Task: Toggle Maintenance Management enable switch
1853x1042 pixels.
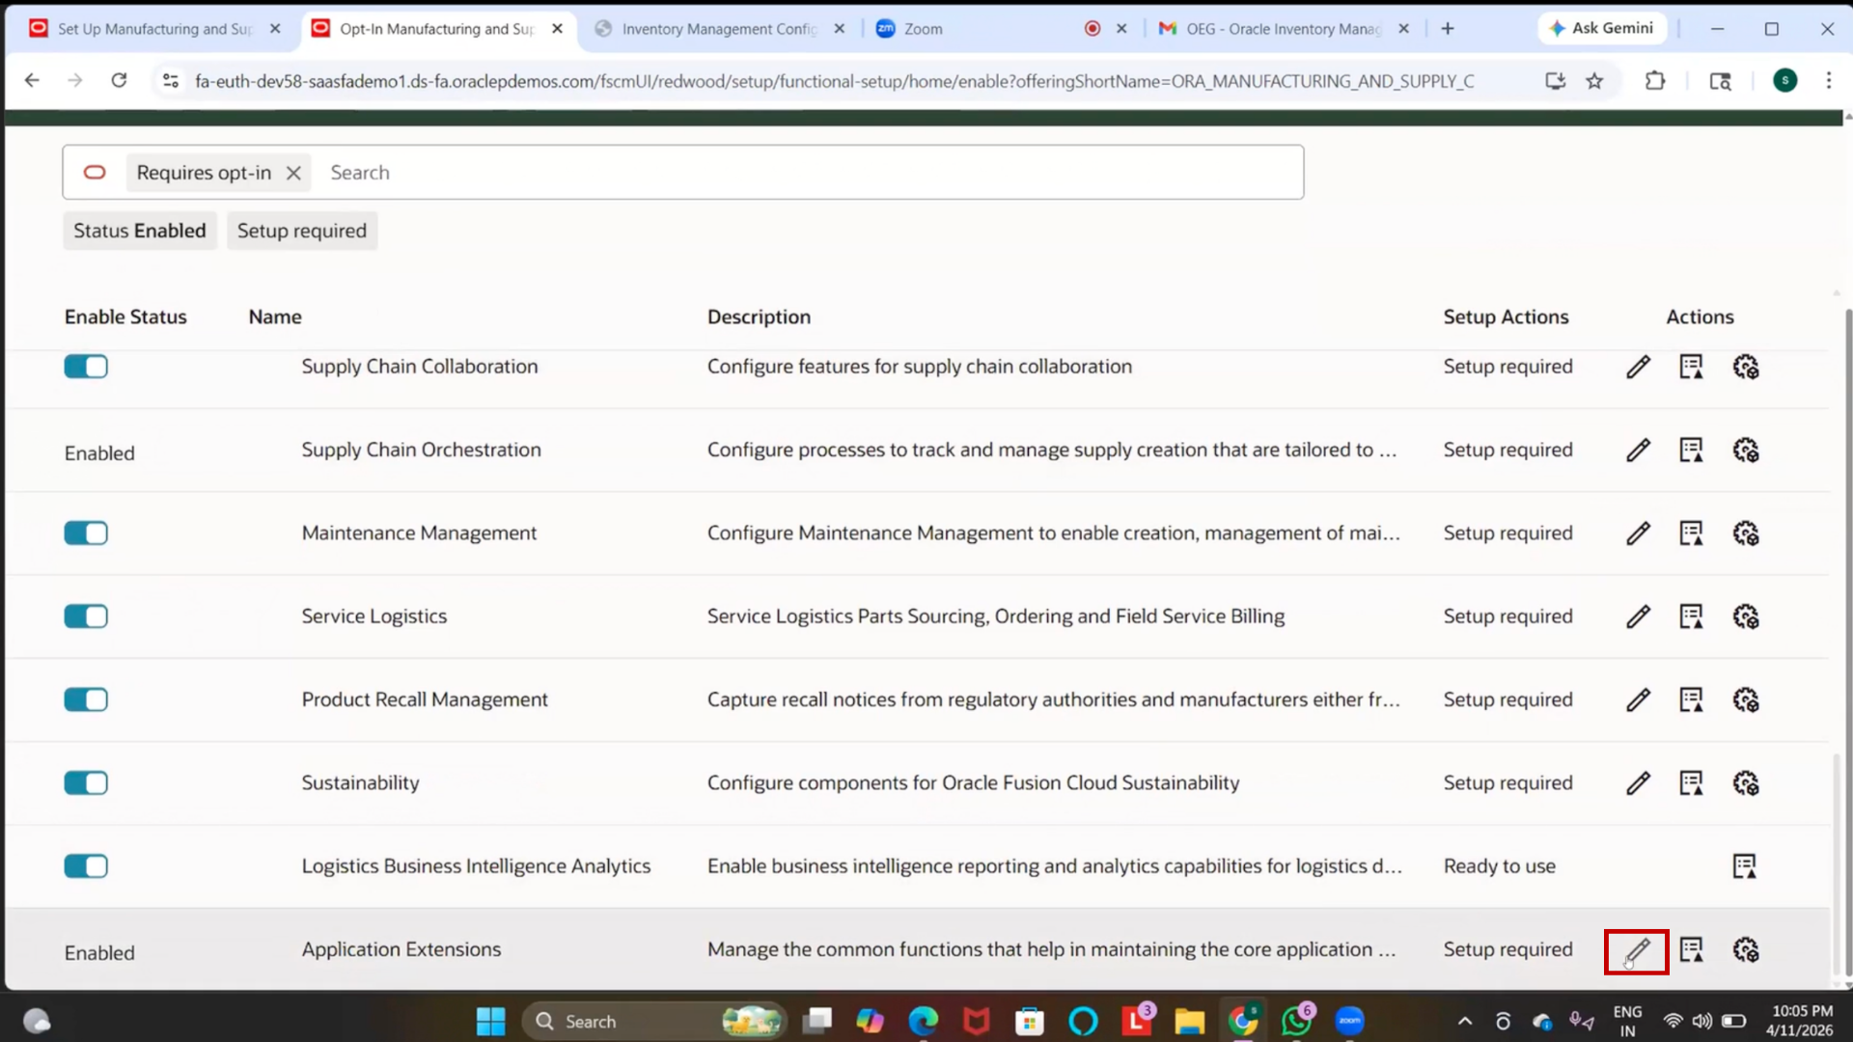Action: 86,533
